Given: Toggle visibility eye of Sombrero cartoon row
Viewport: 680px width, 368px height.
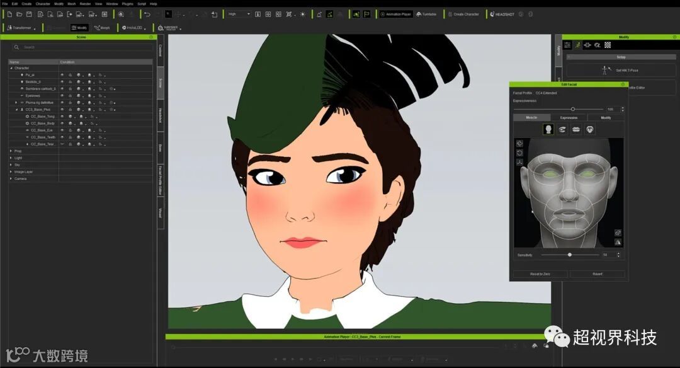Looking at the screenshot, I should pyautogui.click(x=62, y=89).
